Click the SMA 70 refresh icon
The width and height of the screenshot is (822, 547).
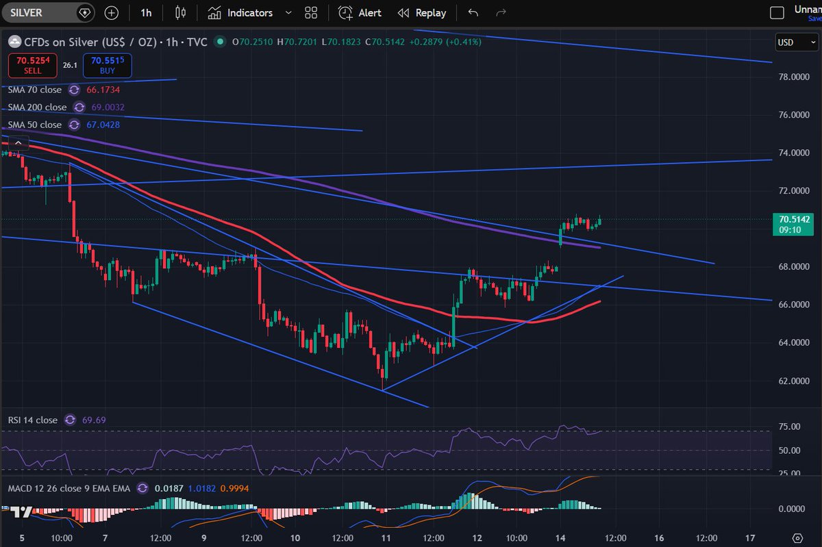pyautogui.click(x=74, y=90)
